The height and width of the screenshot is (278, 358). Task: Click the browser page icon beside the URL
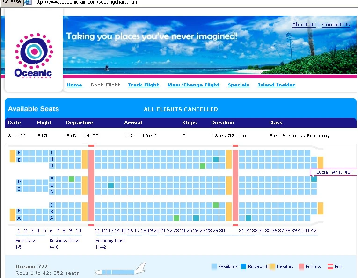pyautogui.click(x=28, y=2)
